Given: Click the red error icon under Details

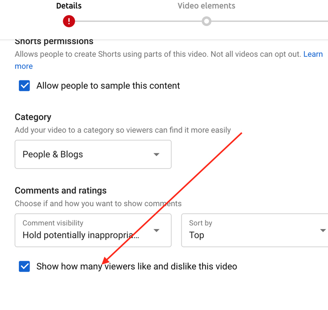Looking at the screenshot, I should coord(69,21).
